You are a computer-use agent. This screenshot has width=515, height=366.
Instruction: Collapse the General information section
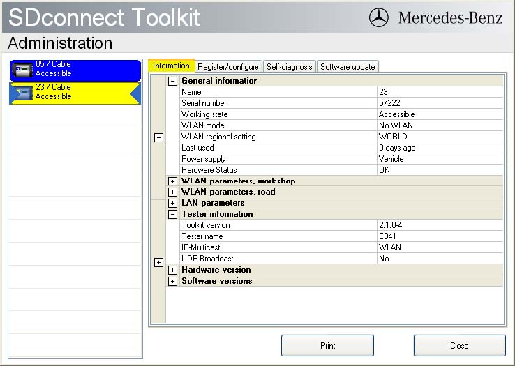point(172,81)
